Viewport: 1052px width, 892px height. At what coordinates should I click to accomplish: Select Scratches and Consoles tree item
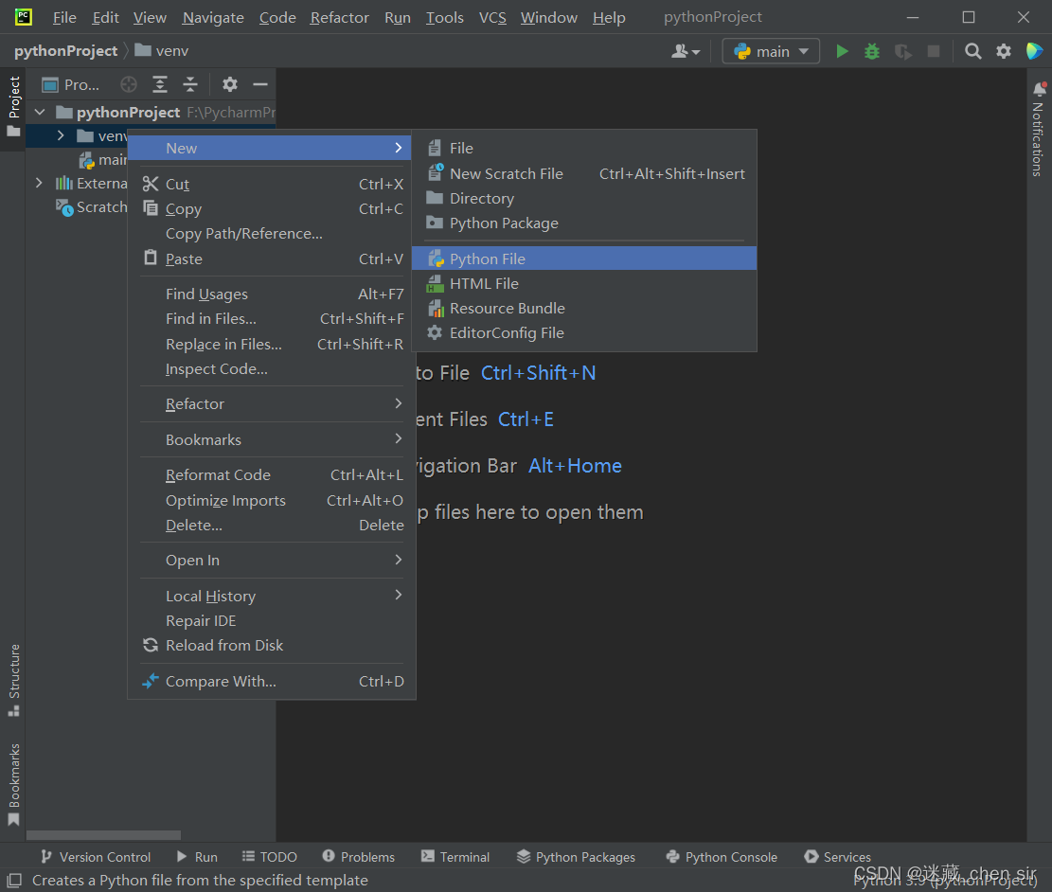pos(91,207)
